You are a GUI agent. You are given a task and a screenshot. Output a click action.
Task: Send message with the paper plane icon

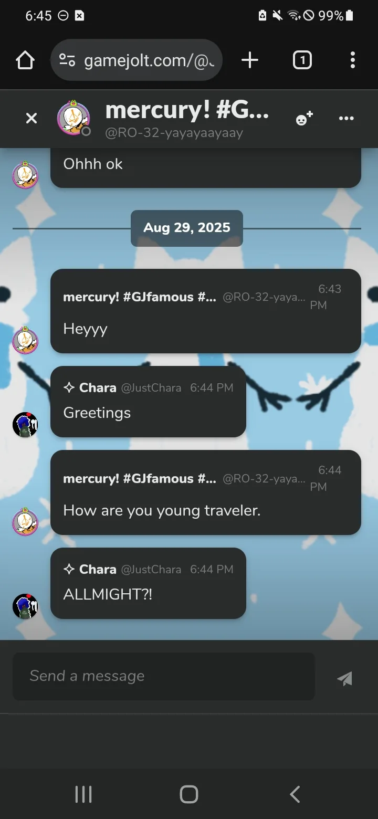coord(344,679)
